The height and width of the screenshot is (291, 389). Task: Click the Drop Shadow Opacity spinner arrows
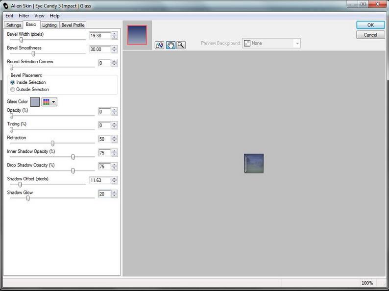(114, 167)
